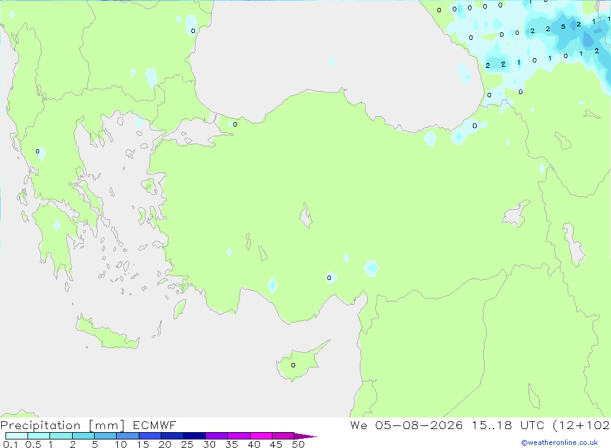Pick the lightest 0.1–0.5 mm legend swatch

(x=16, y=436)
